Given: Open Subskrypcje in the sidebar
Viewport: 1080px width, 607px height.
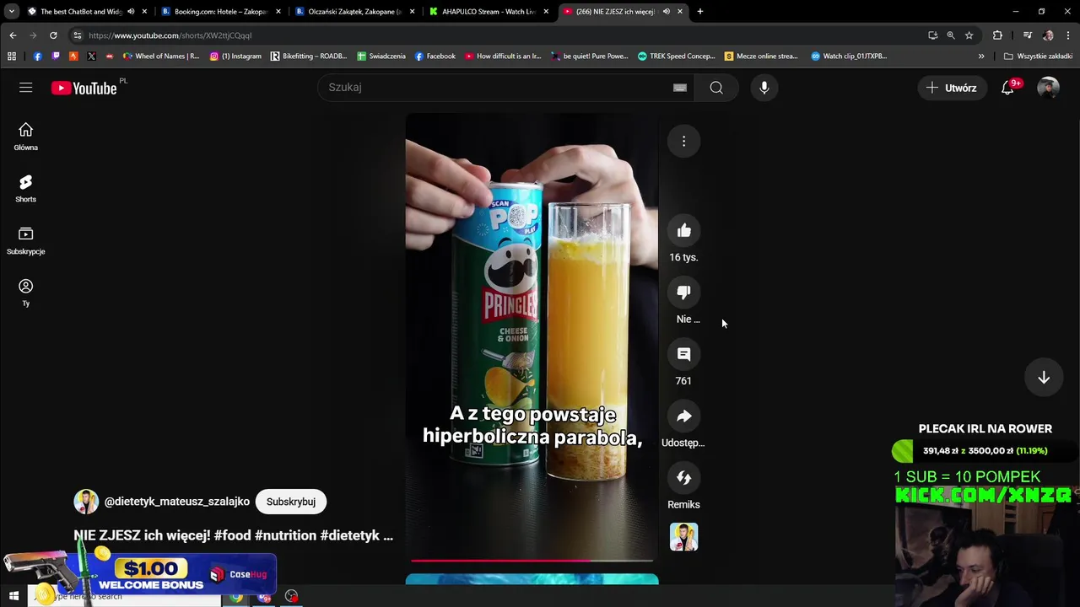Looking at the screenshot, I should click(25, 240).
